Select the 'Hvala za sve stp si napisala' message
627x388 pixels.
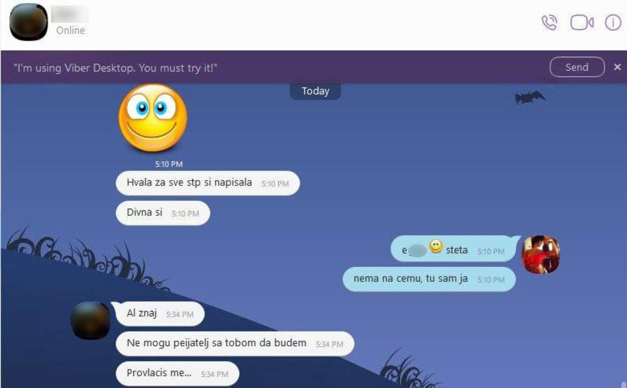[208, 183]
